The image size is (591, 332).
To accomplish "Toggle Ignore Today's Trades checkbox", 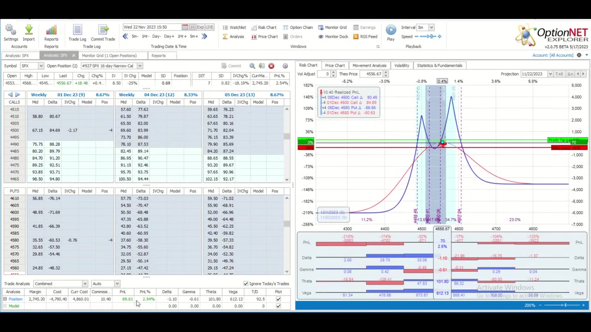I will point(246,284).
